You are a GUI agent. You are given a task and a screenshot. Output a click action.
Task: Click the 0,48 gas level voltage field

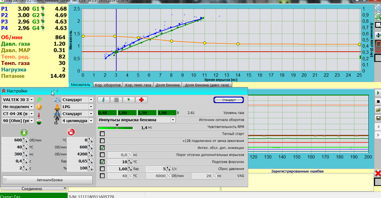click(107, 113)
